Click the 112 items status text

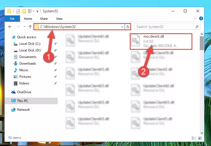click(x=15, y=138)
